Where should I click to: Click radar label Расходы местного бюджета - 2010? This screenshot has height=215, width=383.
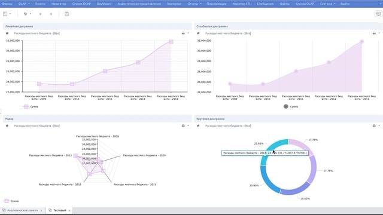(x=144, y=155)
